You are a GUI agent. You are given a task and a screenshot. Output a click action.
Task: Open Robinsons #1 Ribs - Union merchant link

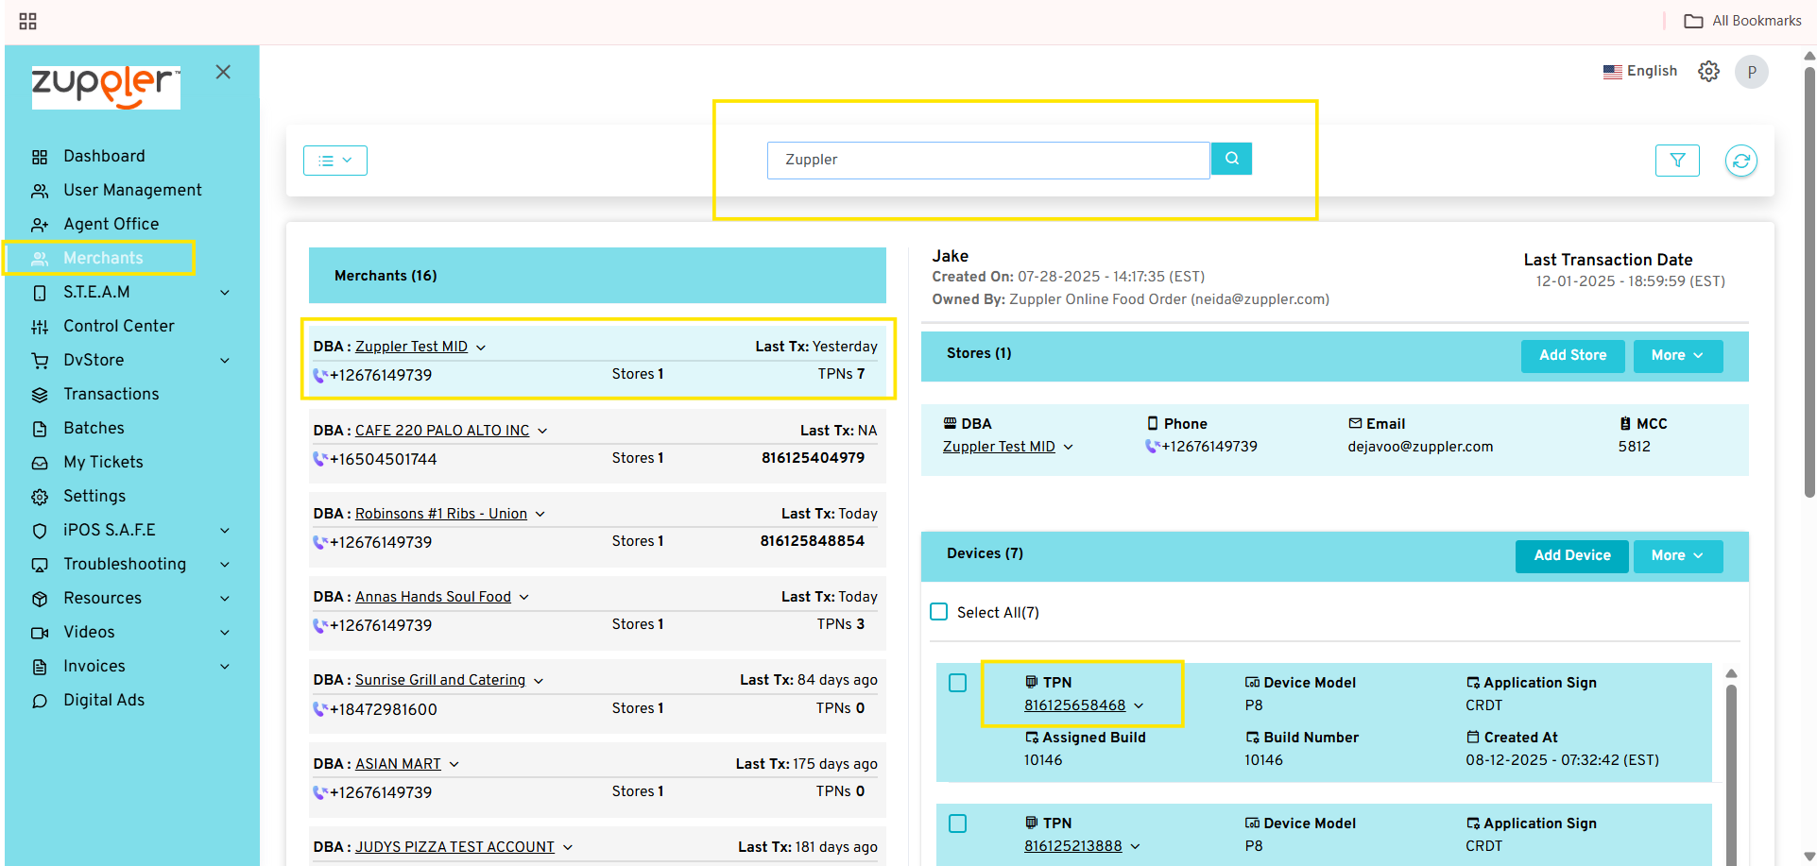click(x=440, y=514)
